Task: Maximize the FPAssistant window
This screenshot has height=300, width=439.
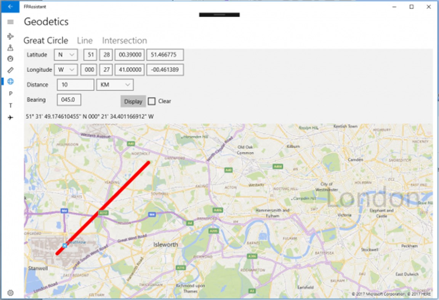Action: [x=411, y=7]
